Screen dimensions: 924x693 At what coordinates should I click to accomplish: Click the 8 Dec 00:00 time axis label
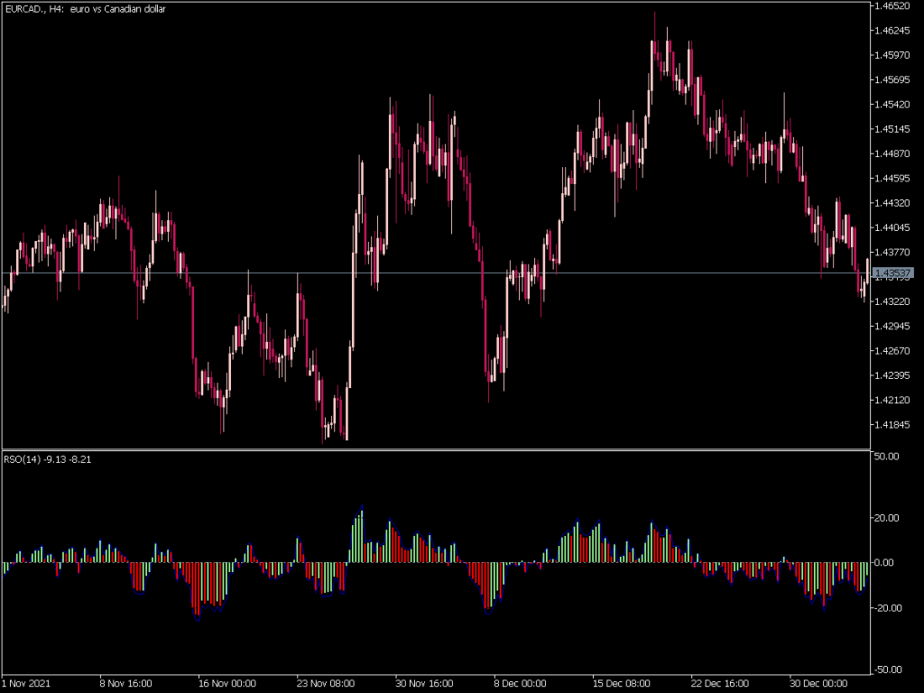519,684
